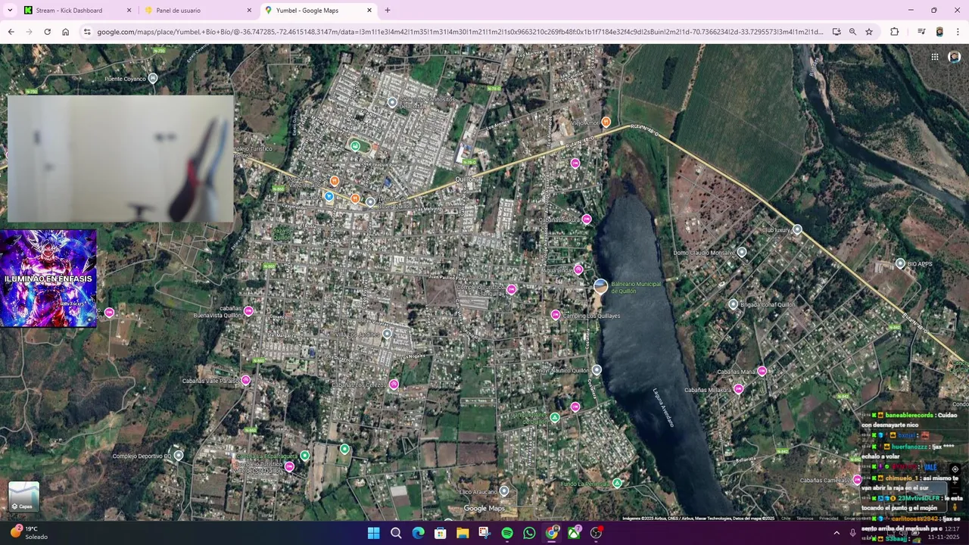Click the Privacidad footer link

pyautogui.click(x=829, y=519)
